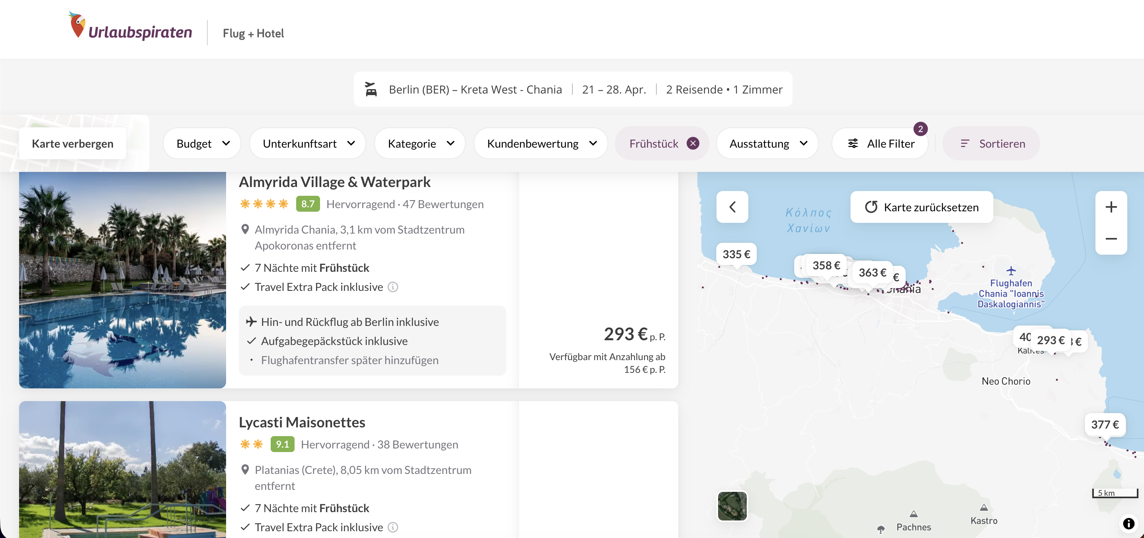Click the Urlaubspiraten parrot logo

coord(78,25)
